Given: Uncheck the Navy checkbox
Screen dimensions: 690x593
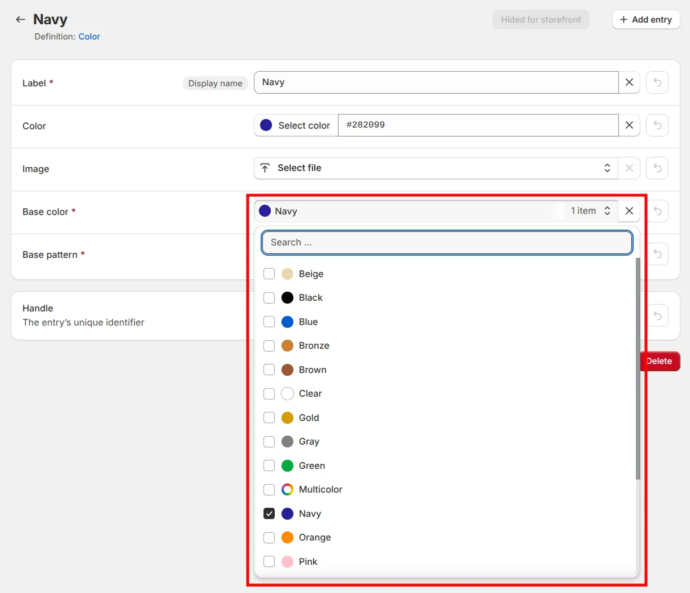Looking at the screenshot, I should (x=269, y=513).
